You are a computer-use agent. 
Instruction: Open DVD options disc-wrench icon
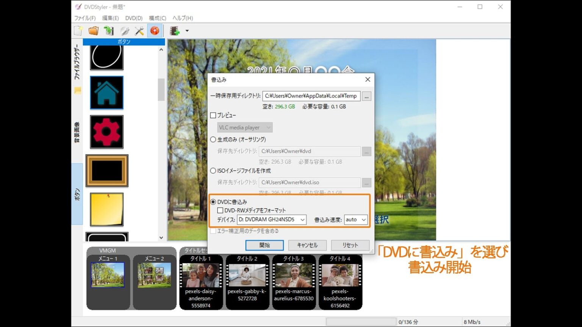pyautogui.click(x=124, y=31)
